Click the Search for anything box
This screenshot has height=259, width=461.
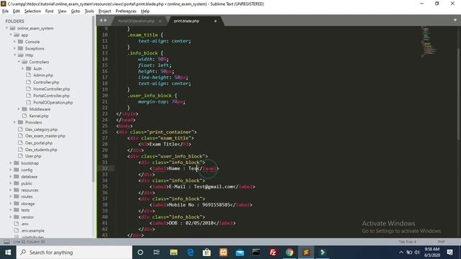click(74, 253)
